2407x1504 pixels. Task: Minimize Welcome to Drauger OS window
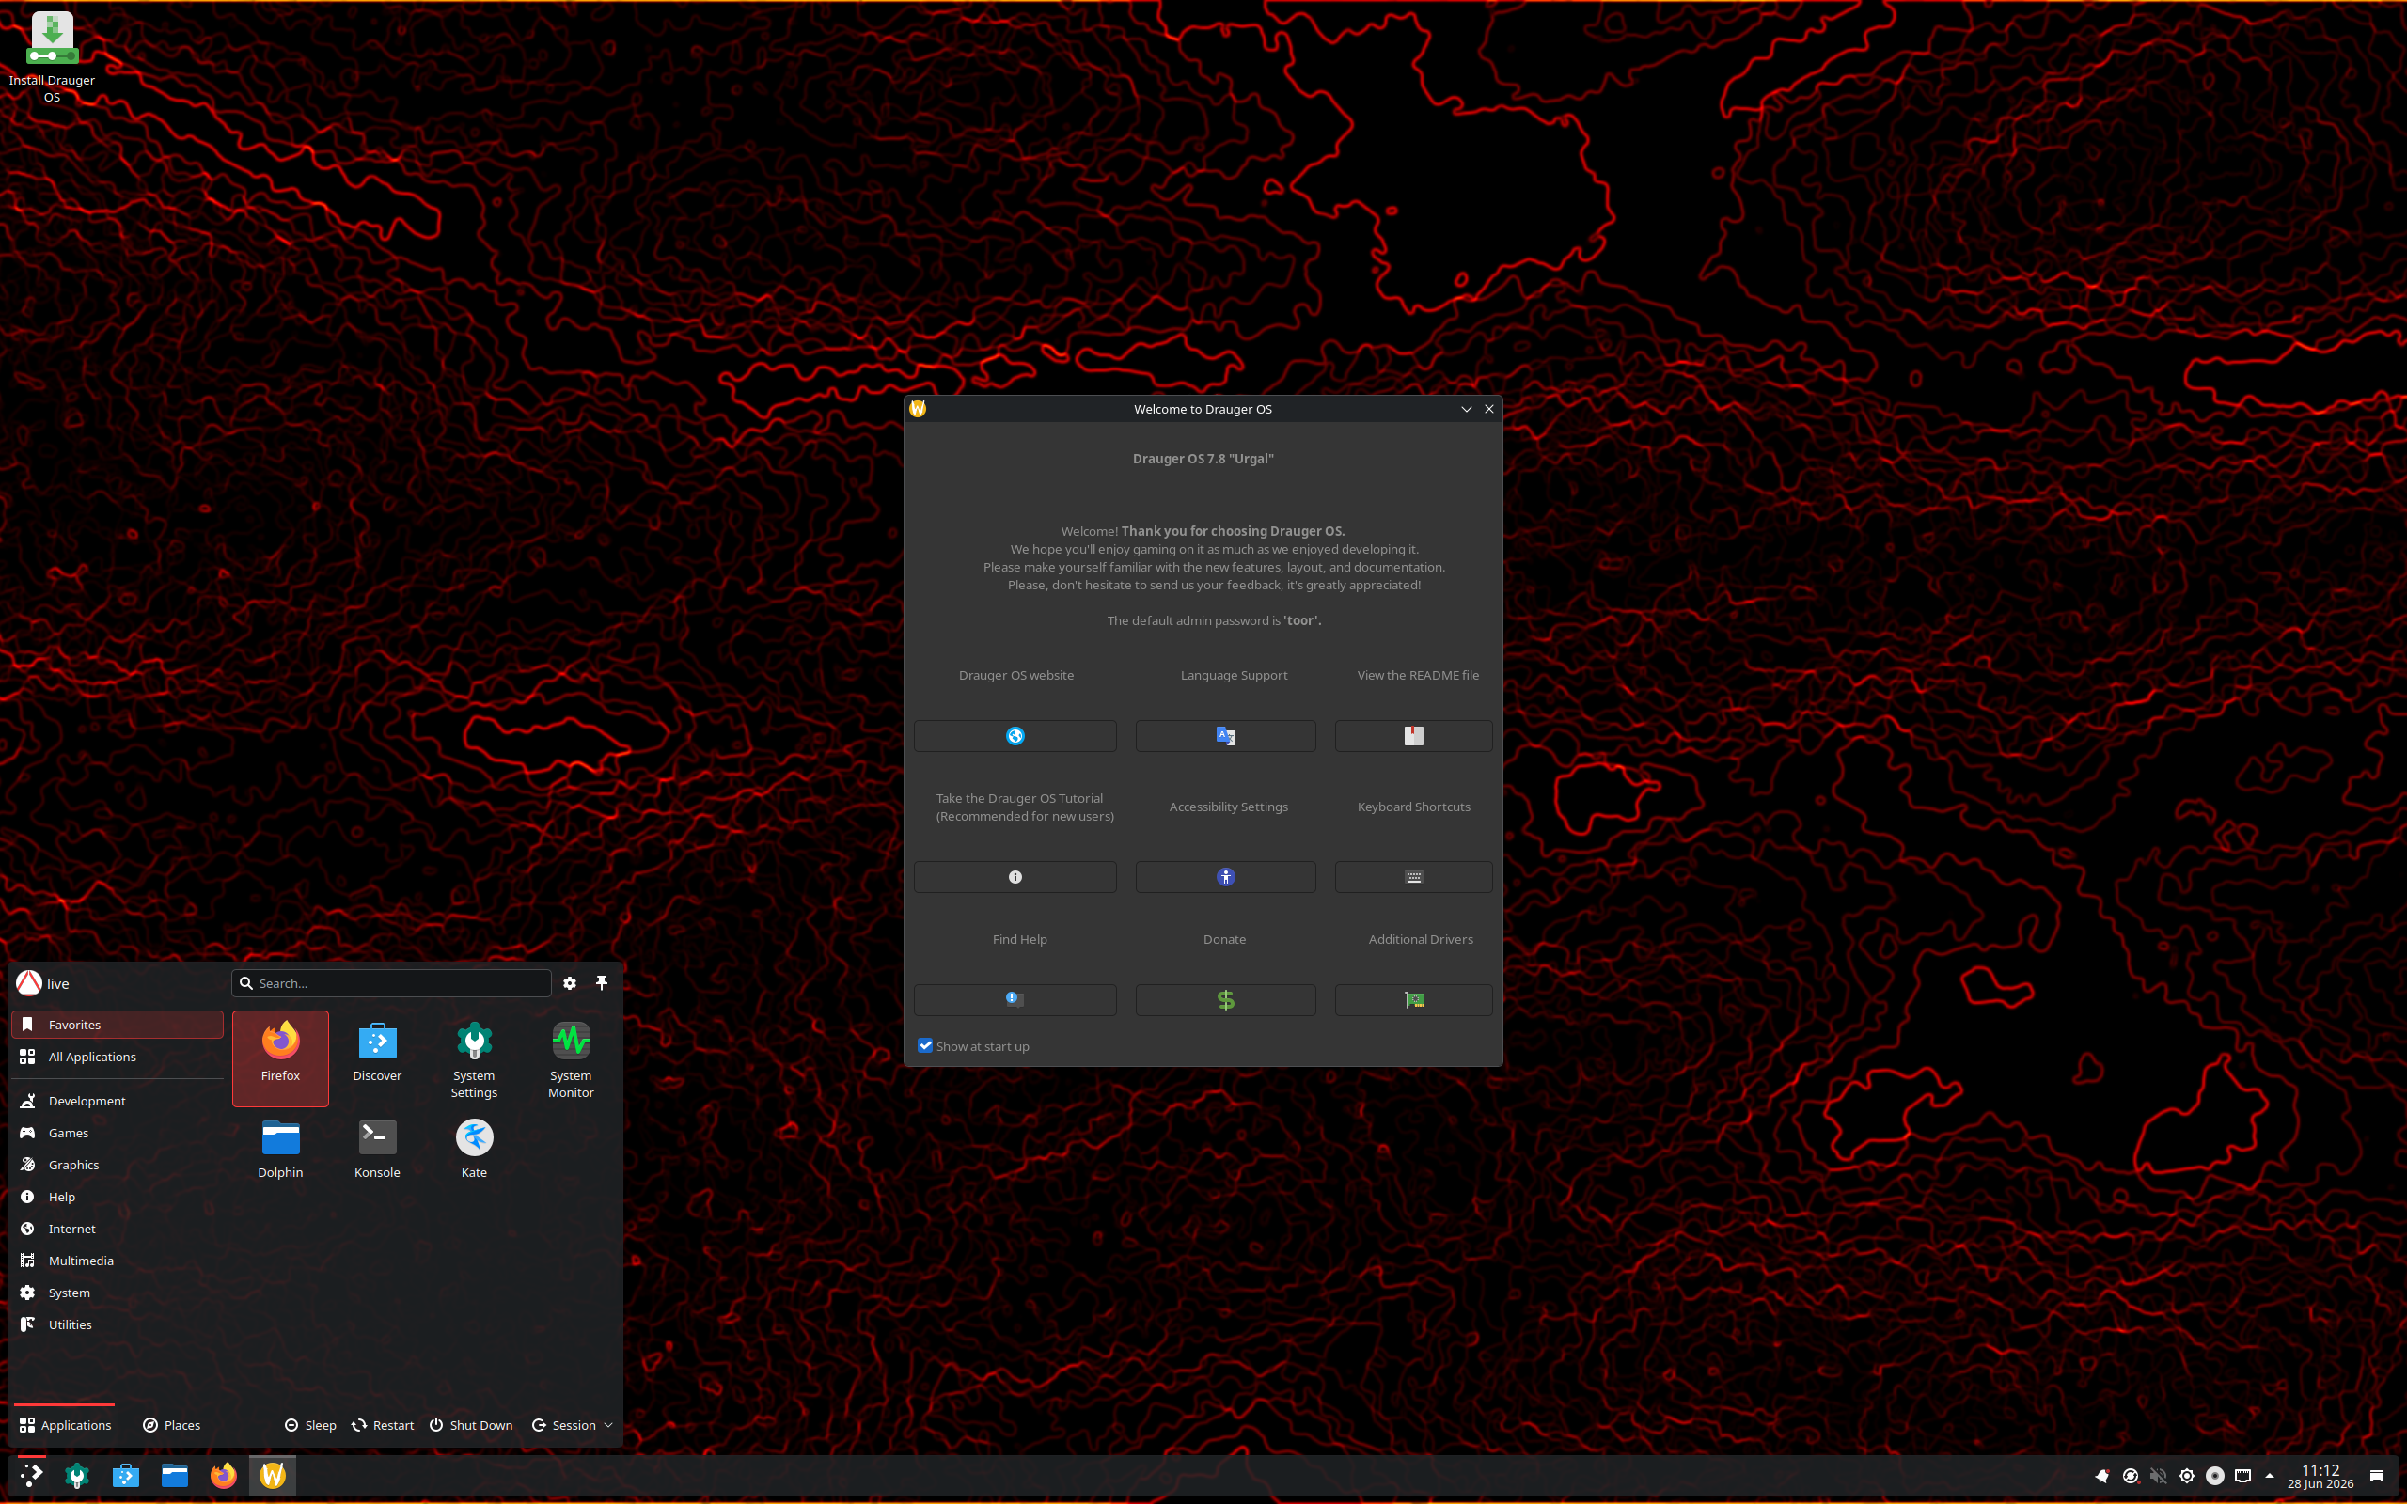coord(1466,409)
